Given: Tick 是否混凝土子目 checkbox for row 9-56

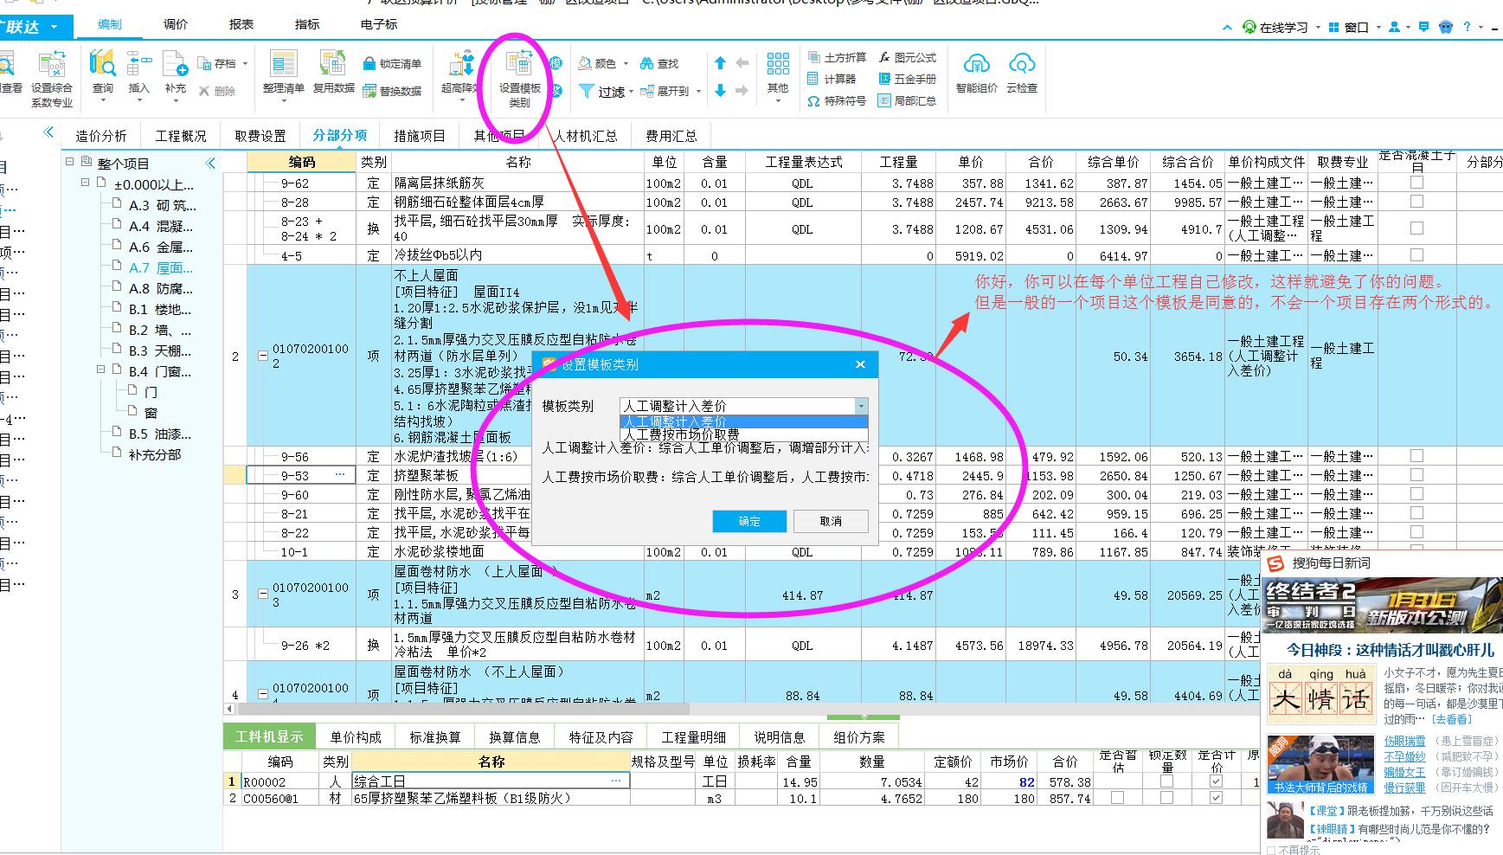Looking at the screenshot, I should tap(1416, 455).
